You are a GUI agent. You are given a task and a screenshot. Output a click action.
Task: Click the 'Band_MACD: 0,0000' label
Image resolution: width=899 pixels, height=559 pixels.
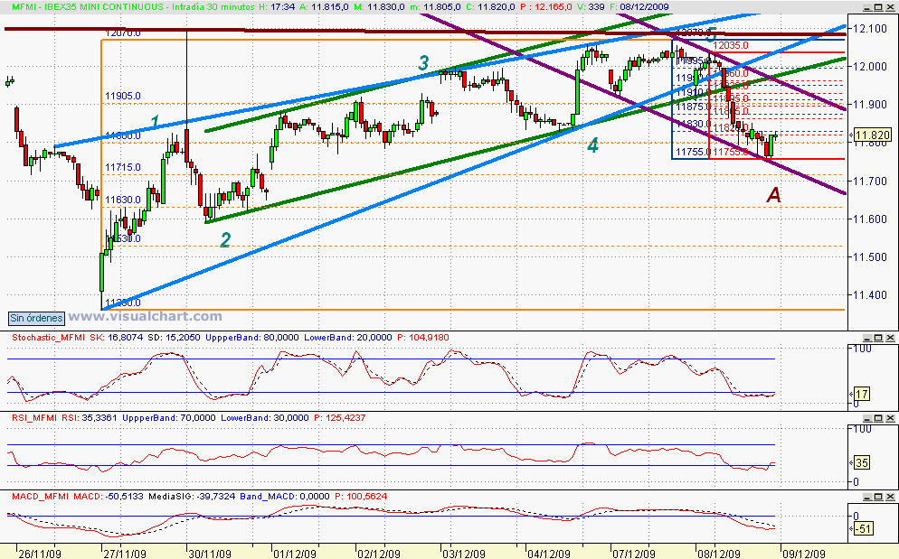click(x=284, y=497)
